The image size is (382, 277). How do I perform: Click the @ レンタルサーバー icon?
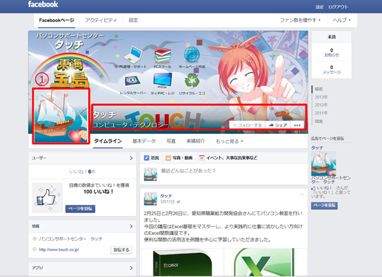132,81
